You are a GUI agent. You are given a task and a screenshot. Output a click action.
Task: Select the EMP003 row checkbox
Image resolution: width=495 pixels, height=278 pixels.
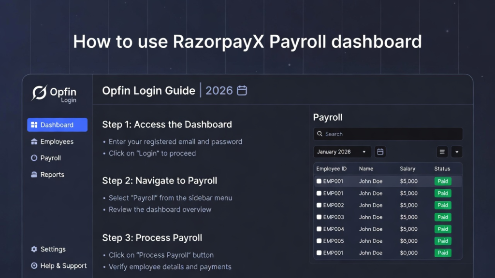coord(319,217)
